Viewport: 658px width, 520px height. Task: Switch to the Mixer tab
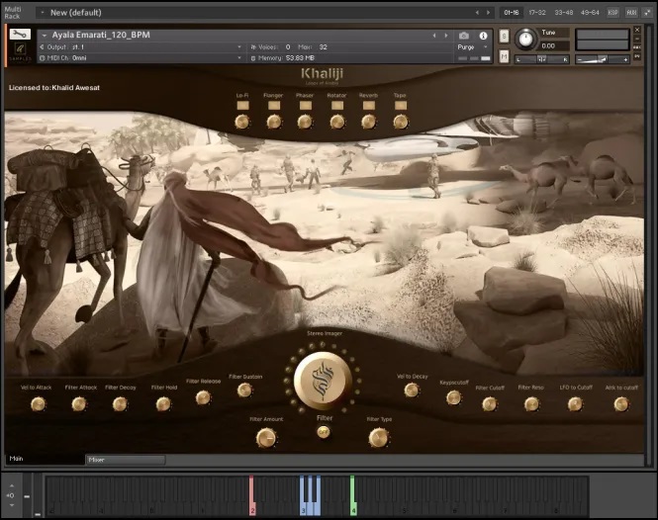[x=124, y=460]
